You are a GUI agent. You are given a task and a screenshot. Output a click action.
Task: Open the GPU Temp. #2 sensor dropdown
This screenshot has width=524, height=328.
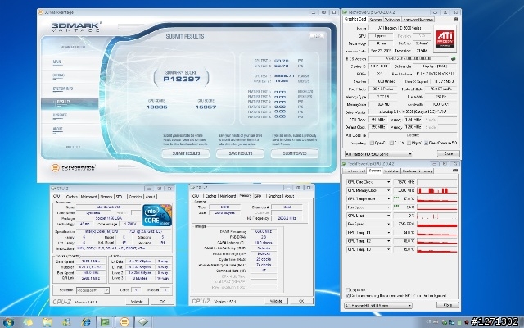tap(388, 241)
